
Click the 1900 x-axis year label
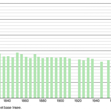click(60, 101)
